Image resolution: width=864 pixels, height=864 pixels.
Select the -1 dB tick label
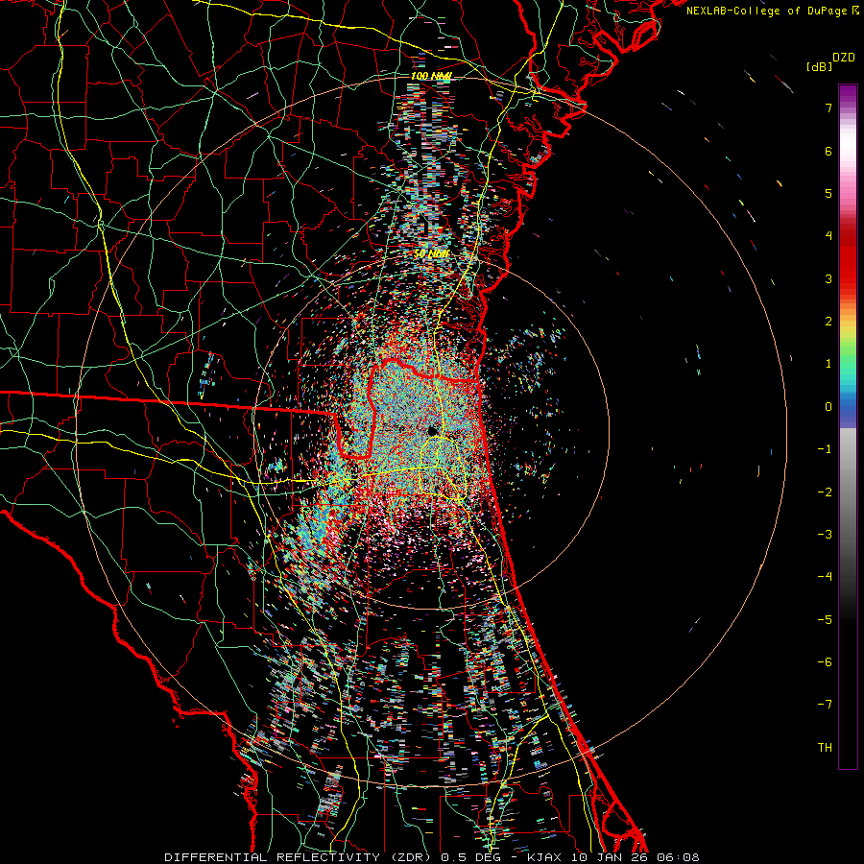pos(825,449)
